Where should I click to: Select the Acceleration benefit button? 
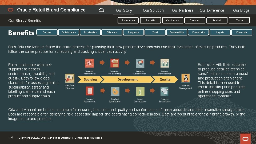[90, 32]
